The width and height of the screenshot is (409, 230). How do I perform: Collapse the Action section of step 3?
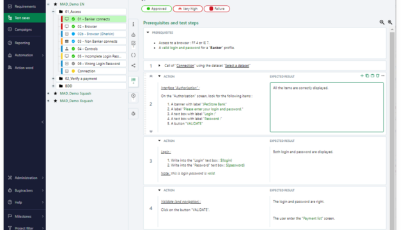pyautogui.click(x=159, y=141)
